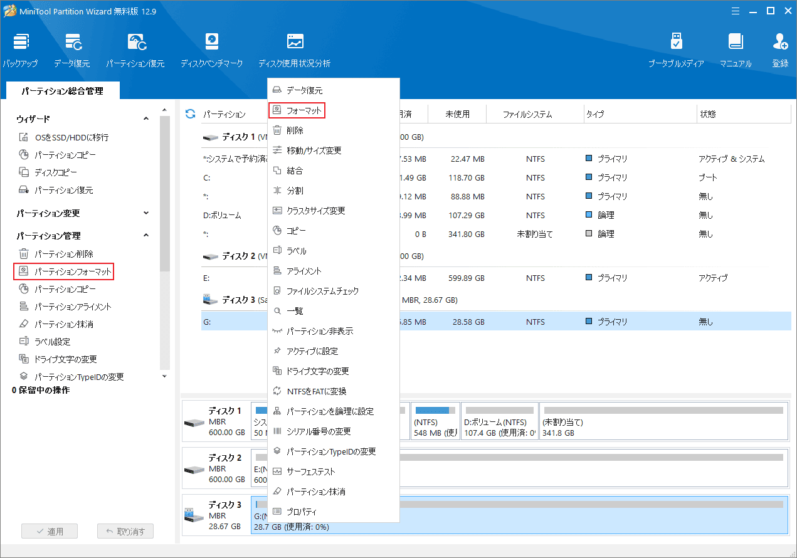
Task: Choose パーティションアライメント in the sidebar
Action: [x=65, y=307]
